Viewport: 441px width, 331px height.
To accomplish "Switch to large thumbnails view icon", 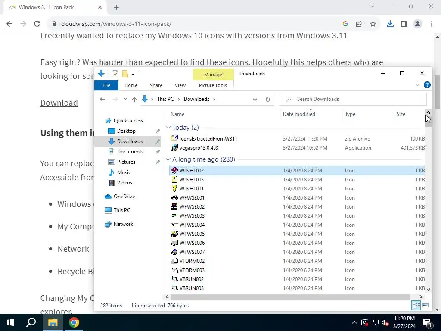I will 425,305.
